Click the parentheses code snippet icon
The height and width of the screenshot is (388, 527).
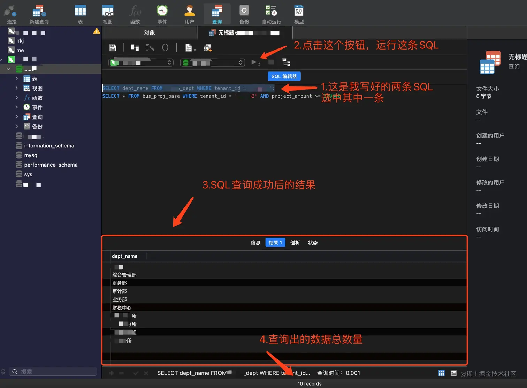pos(165,47)
